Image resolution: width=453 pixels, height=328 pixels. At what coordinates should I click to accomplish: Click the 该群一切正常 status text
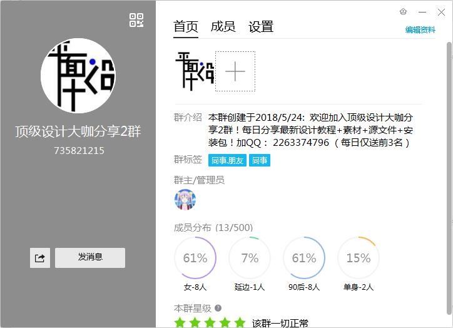point(280,323)
